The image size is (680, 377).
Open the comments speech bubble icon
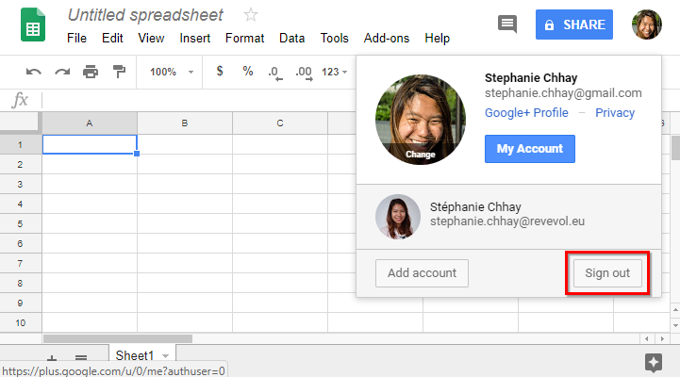[507, 25]
